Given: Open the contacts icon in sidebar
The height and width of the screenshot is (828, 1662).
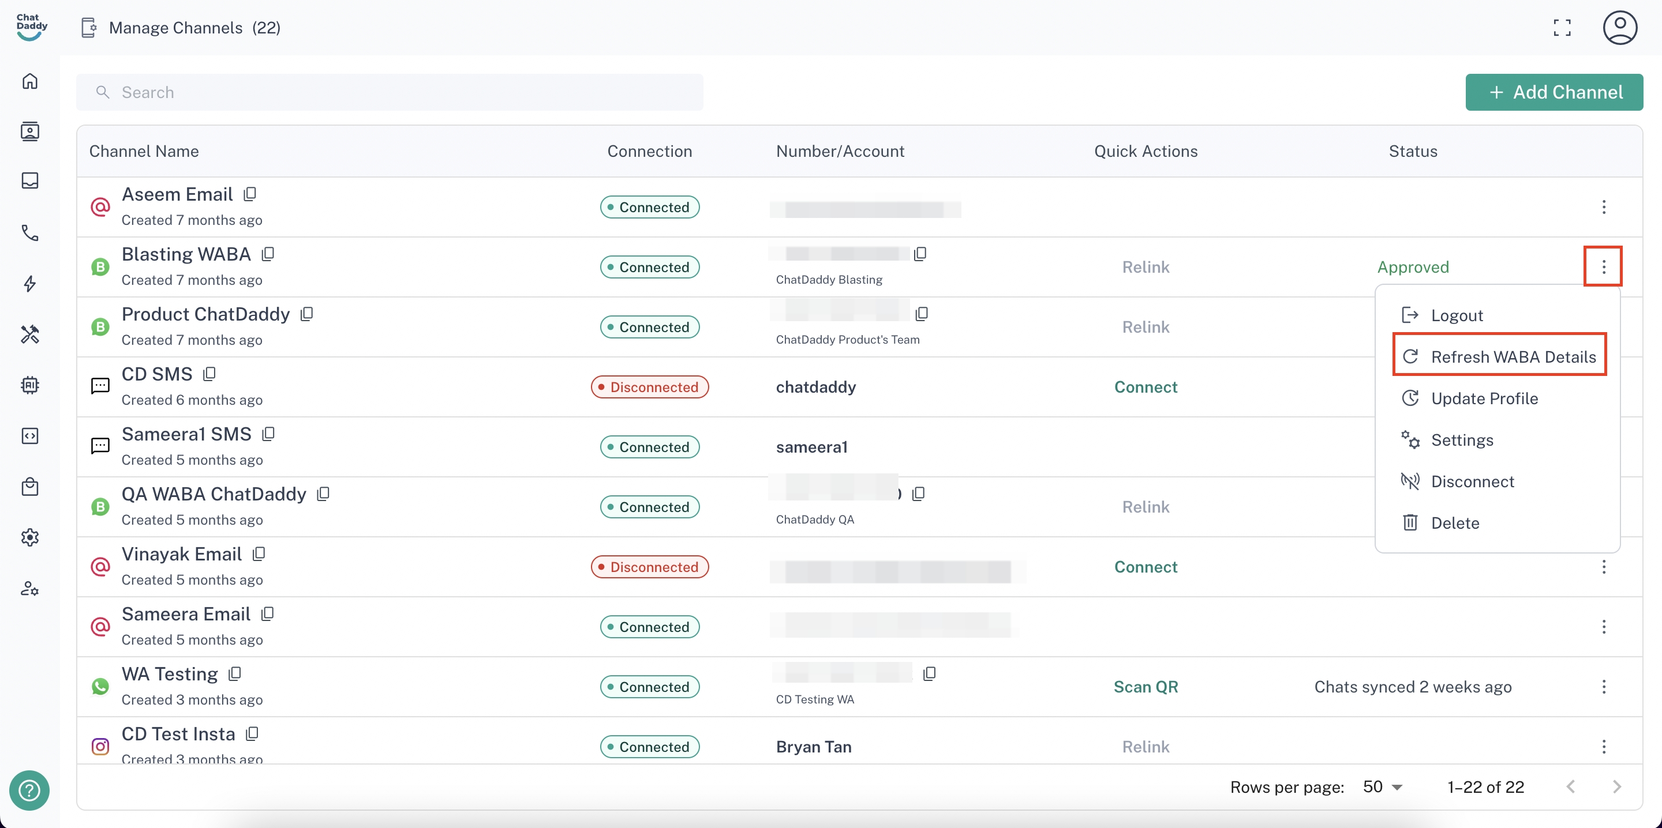Looking at the screenshot, I should (29, 131).
